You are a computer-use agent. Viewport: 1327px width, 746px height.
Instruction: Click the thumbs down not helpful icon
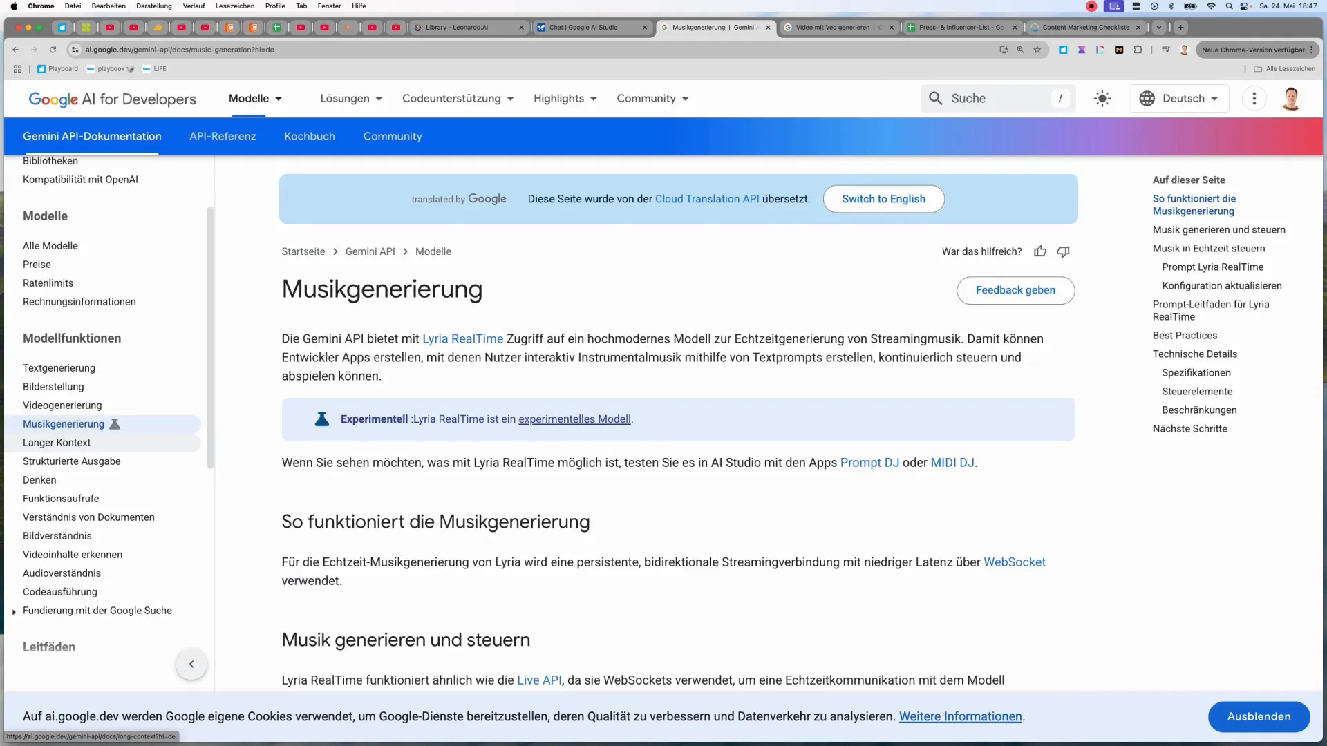tap(1063, 251)
